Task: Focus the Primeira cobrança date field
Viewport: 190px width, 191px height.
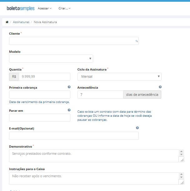Action: (x=40, y=95)
